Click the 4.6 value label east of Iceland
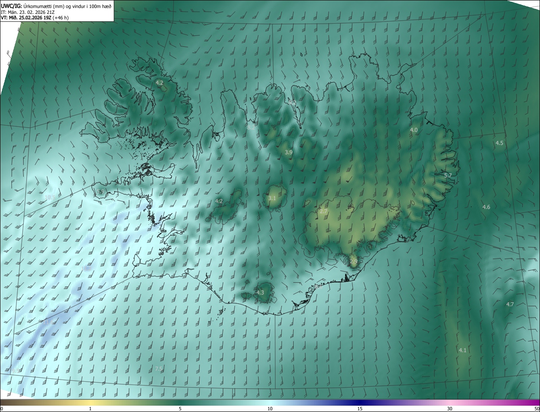Image resolution: width=540 pixels, height=412 pixels. [486, 207]
